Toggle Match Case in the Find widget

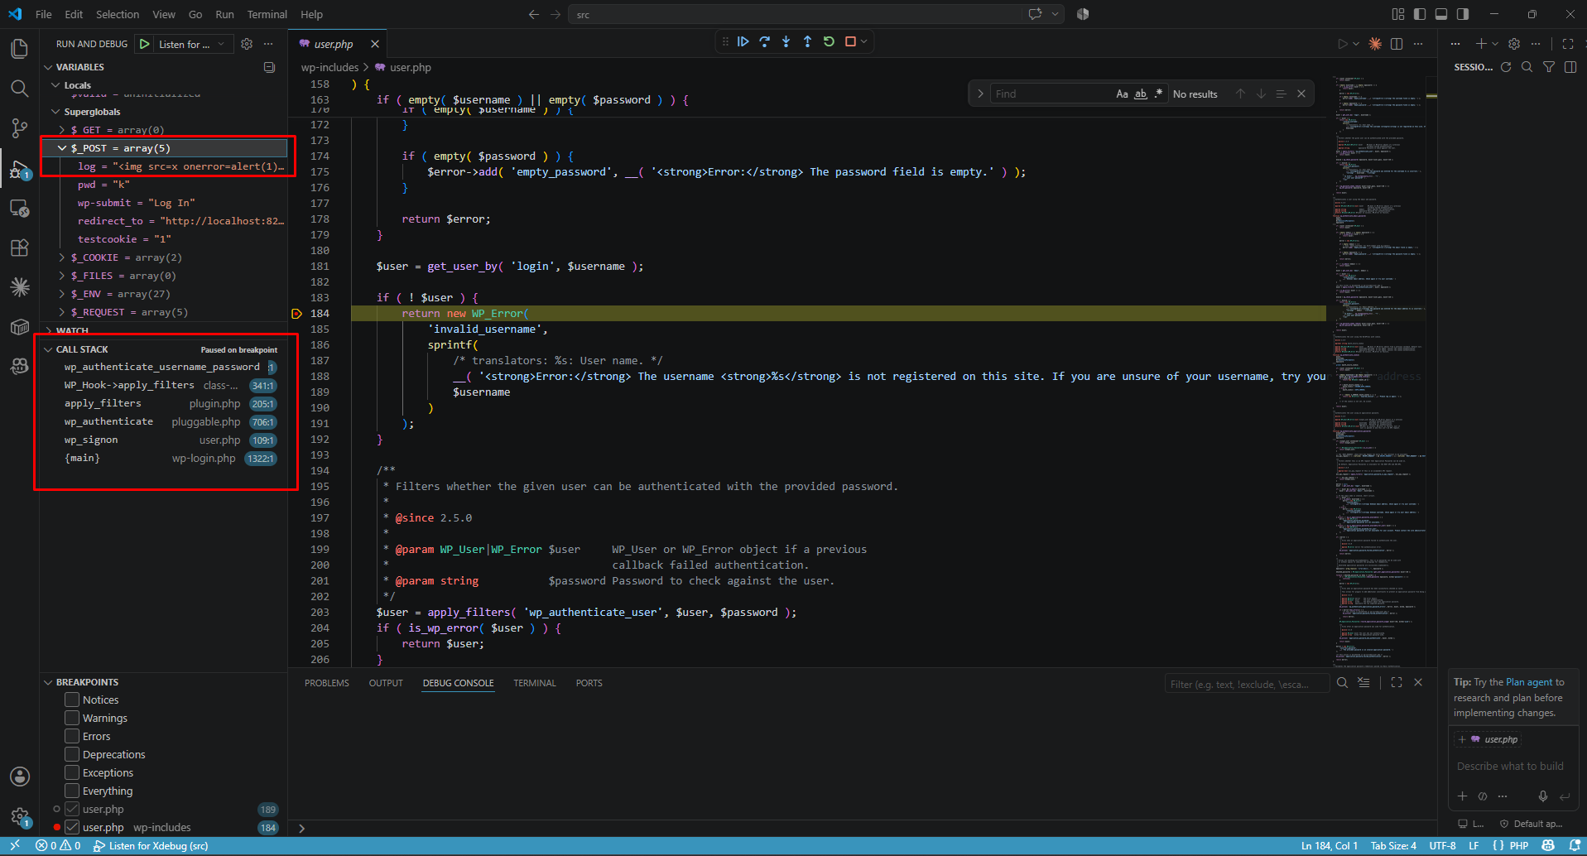(x=1122, y=94)
